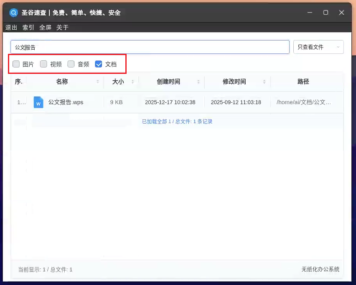This screenshot has height=285, width=356.
Task: Maximize the 圣谷速查 window
Action: (325, 13)
